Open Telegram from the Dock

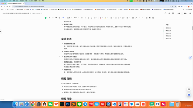tap(85, 104)
